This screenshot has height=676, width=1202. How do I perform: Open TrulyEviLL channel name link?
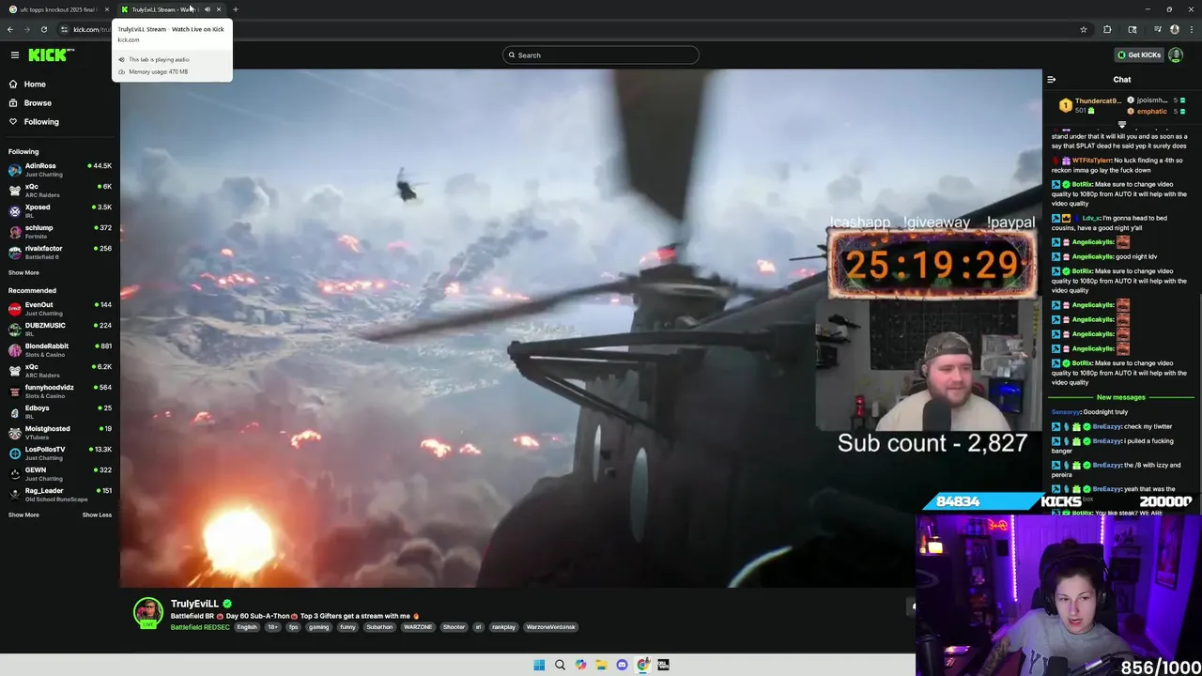click(194, 604)
